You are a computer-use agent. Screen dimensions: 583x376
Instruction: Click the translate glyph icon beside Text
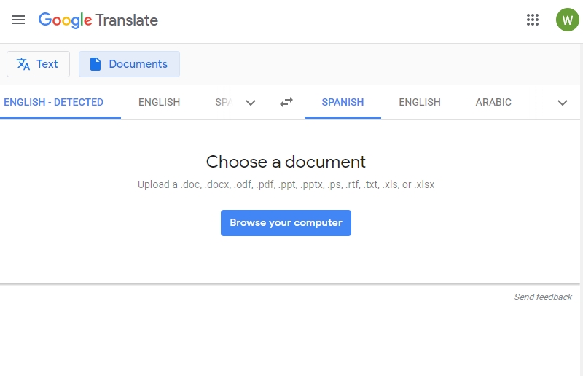click(x=23, y=64)
